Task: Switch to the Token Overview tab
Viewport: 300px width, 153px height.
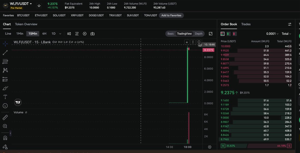Action: 26,24
